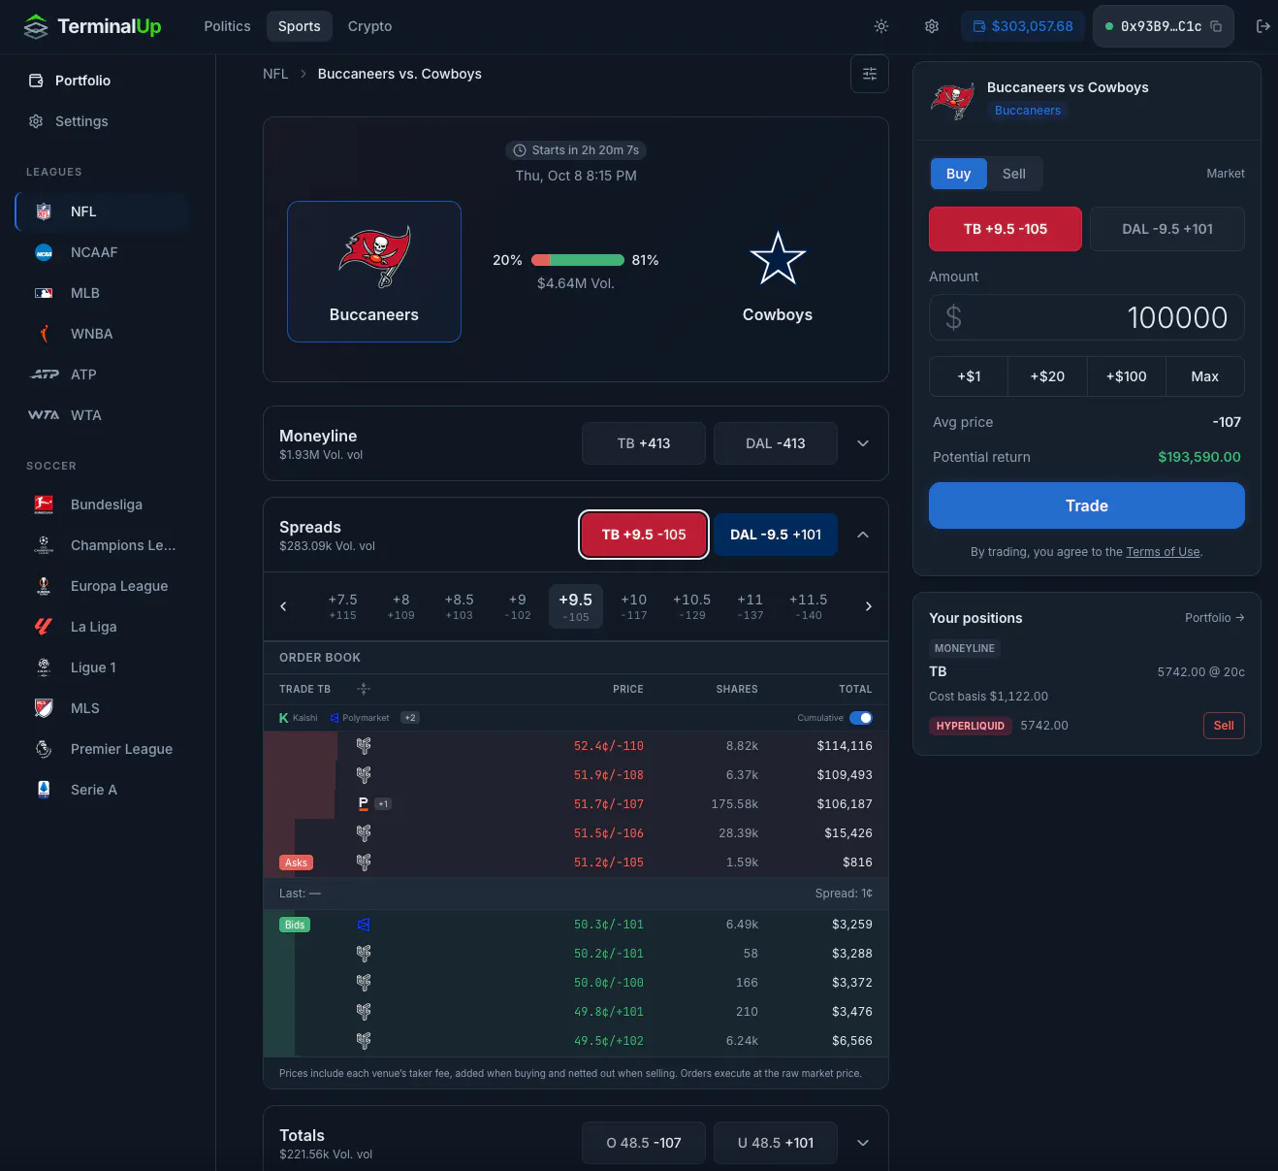This screenshot has height=1171, width=1278.
Task: Open the MLB league in sidebar
Action: pos(102,293)
